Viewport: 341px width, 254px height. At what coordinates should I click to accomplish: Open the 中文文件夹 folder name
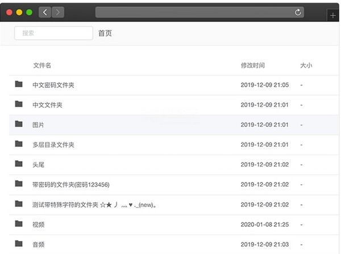coord(47,105)
